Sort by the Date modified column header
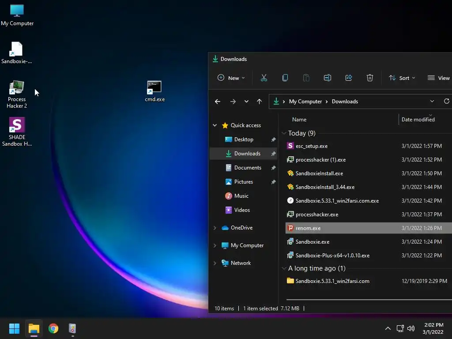Image resolution: width=452 pixels, height=339 pixels. point(418,119)
